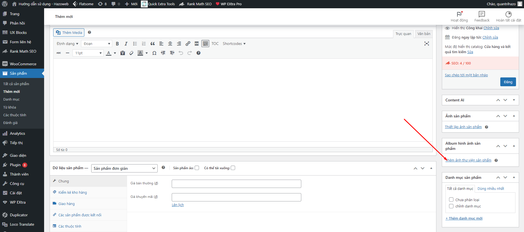The image size is (524, 232).
Task: Open the Kiểm kê kho hàng tab
Action: point(72,192)
